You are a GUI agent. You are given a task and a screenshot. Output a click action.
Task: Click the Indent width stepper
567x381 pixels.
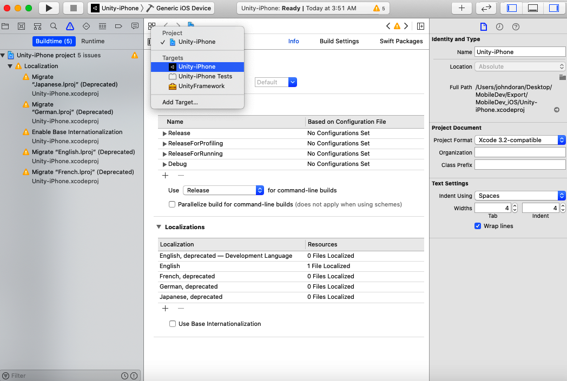[563, 208]
